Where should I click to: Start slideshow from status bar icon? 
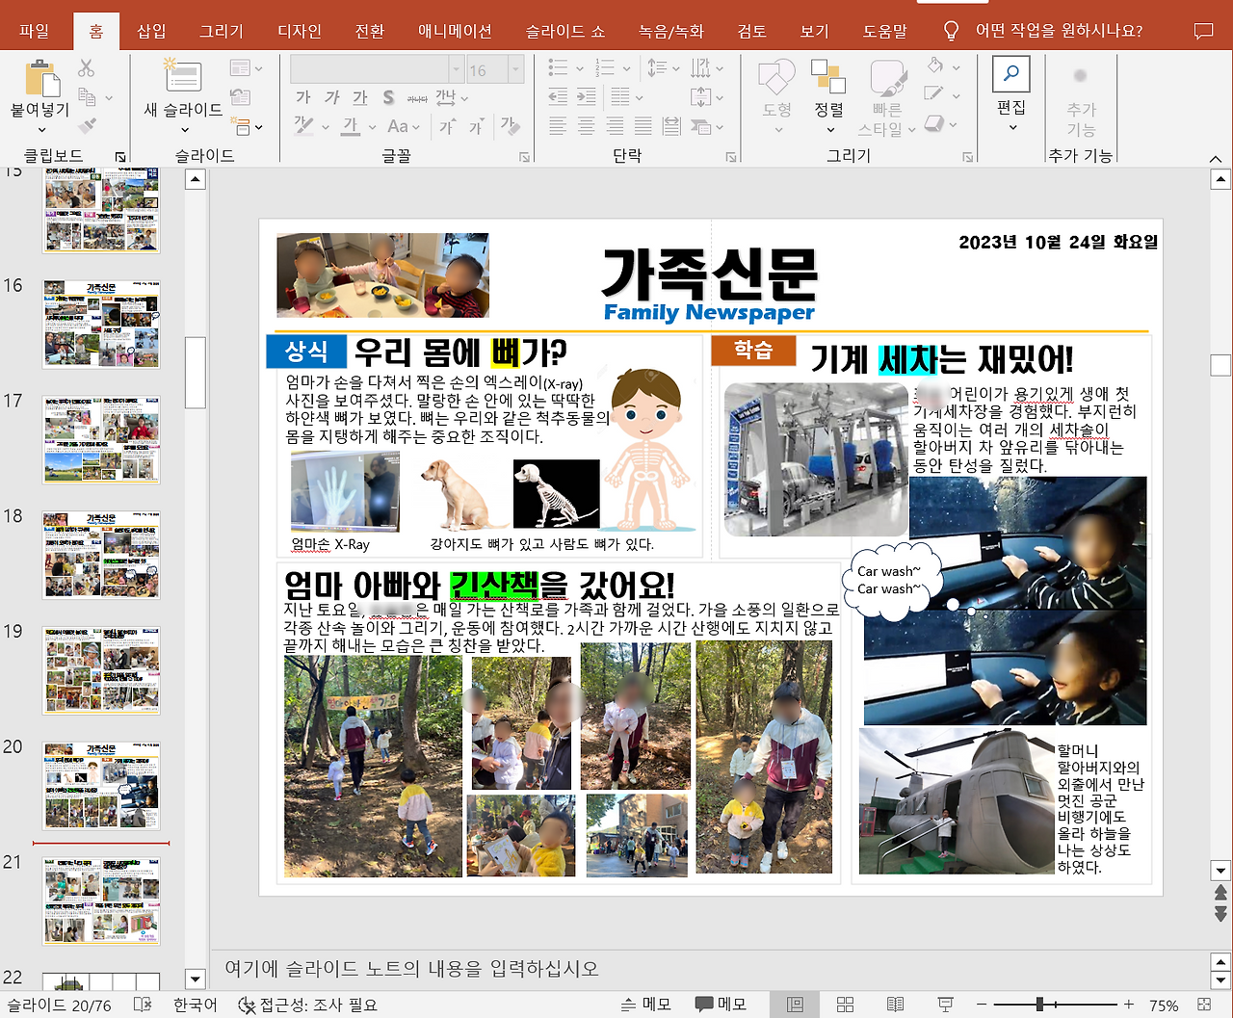pyautogui.click(x=945, y=1005)
